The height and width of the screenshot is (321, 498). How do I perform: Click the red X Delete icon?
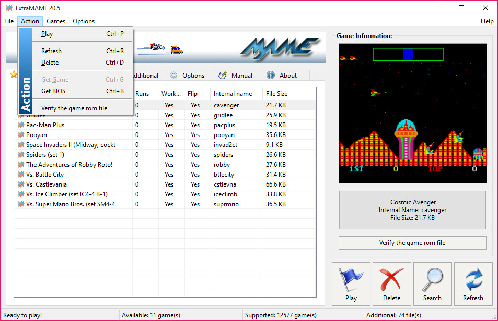tap(391, 279)
